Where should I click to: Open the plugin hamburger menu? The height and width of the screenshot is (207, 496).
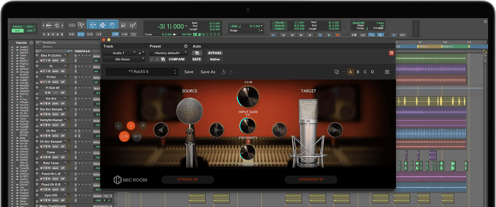tap(387, 72)
